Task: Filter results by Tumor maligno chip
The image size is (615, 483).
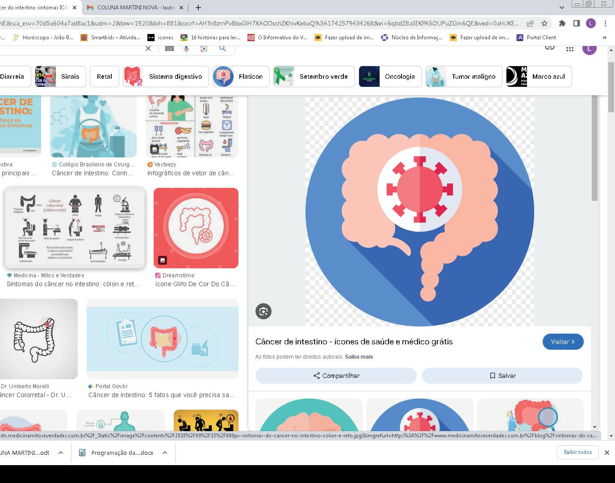Action: [464, 76]
